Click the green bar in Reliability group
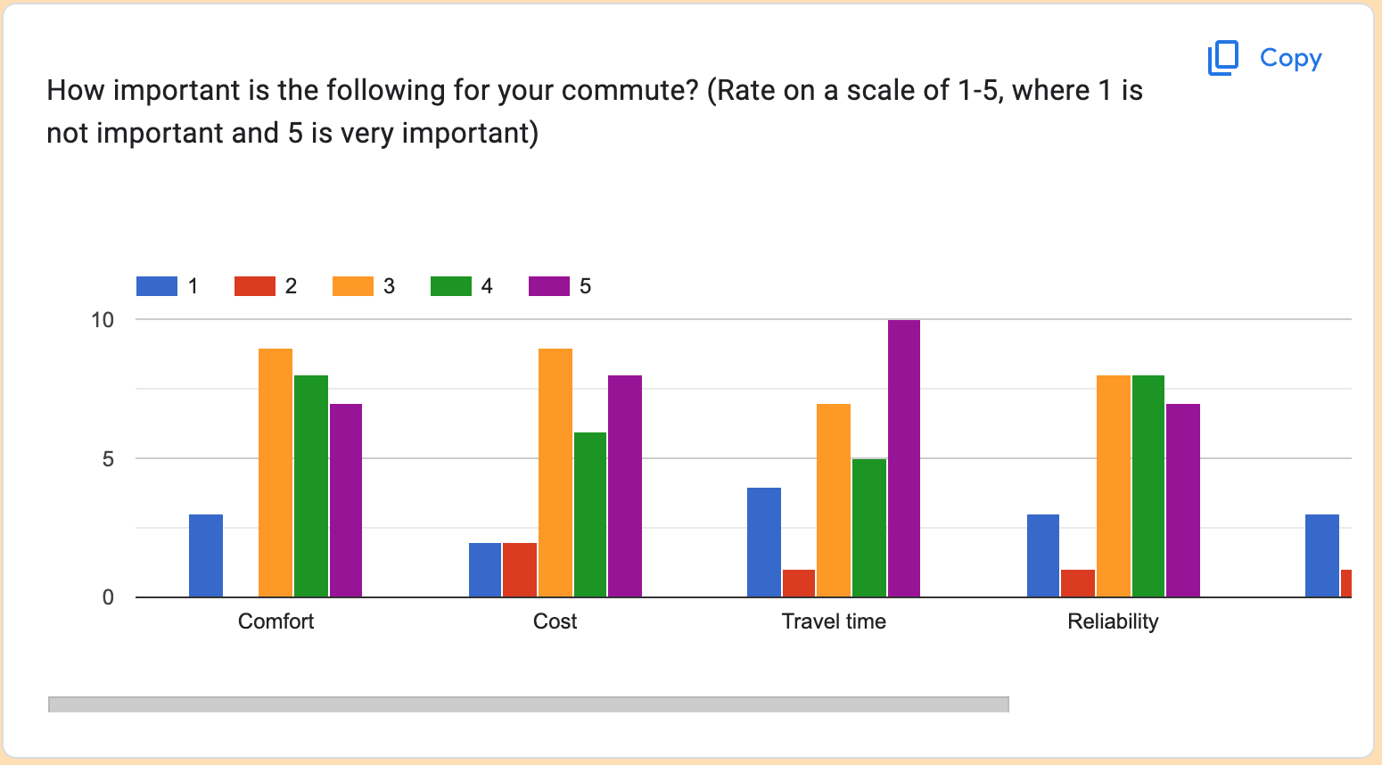 (x=1148, y=486)
